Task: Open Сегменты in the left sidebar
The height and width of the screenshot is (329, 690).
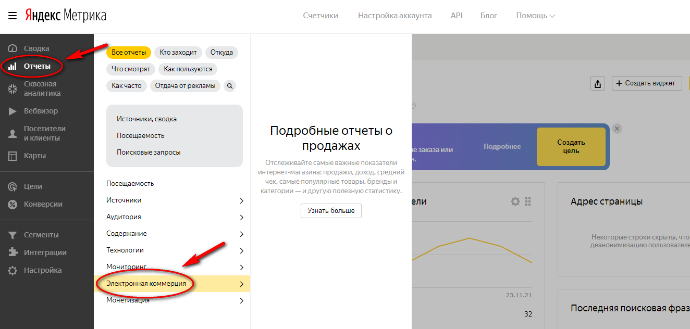Action: click(x=41, y=235)
